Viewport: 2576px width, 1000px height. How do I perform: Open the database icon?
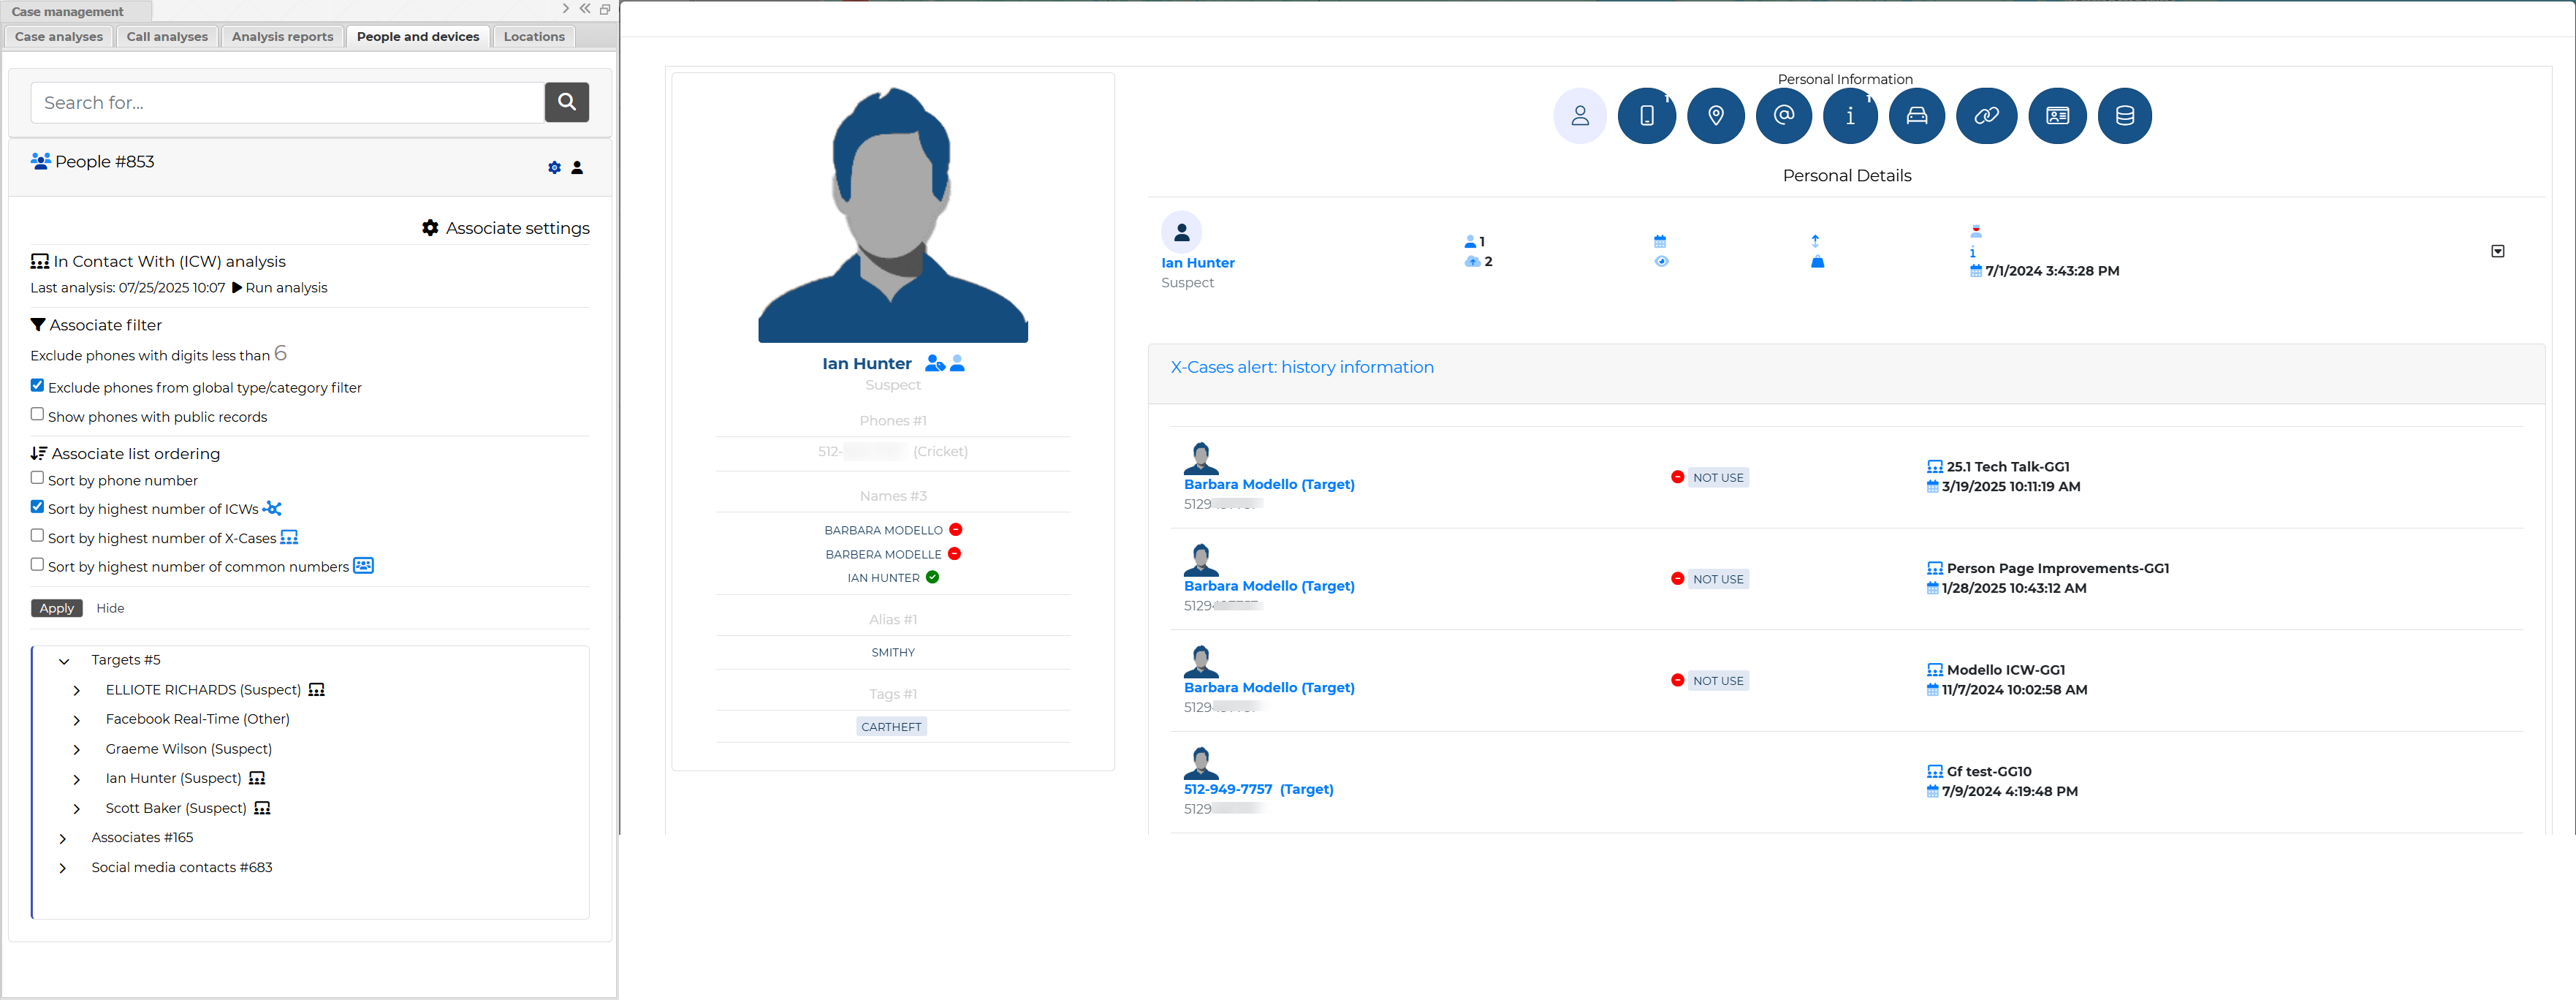click(2124, 116)
